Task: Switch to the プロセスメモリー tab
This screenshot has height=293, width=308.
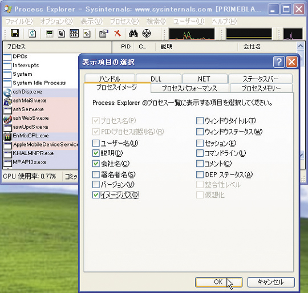Action: point(261,88)
